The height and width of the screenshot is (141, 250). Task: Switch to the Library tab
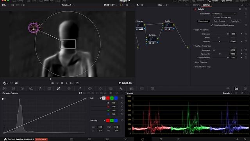196,5
